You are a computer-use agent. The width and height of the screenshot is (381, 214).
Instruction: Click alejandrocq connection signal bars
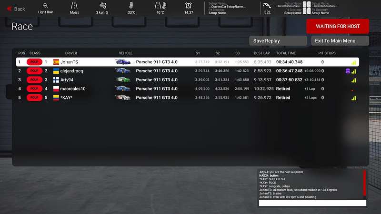pyautogui.click(x=353, y=72)
